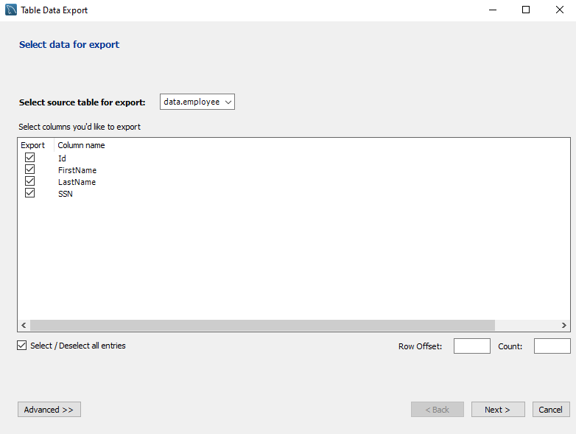The width and height of the screenshot is (576, 434).
Task: Click the Next > button
Action: 498,410
